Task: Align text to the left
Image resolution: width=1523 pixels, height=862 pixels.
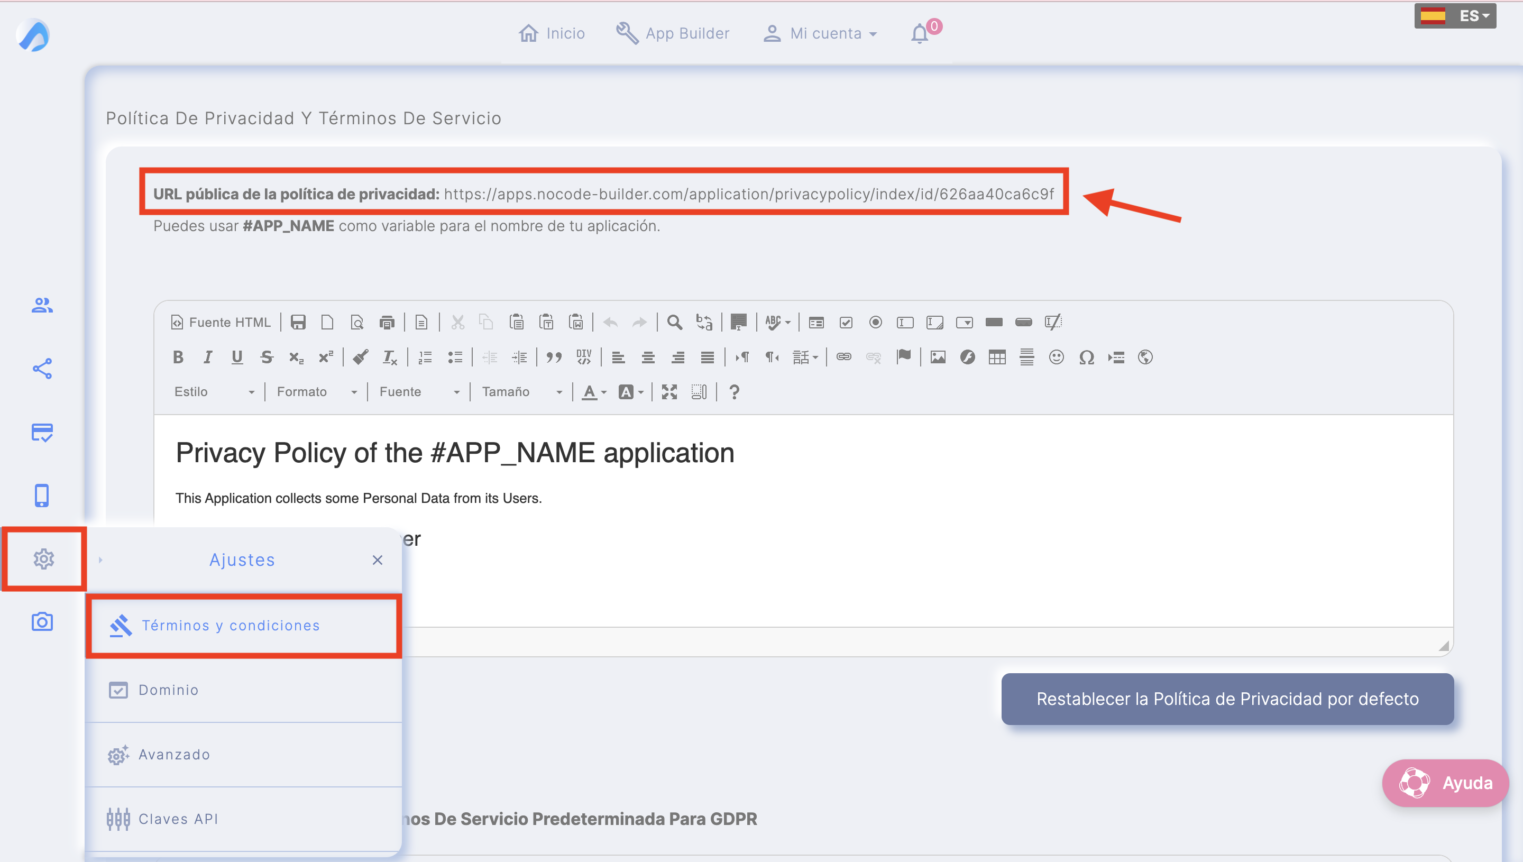Action: coord(618,357)
